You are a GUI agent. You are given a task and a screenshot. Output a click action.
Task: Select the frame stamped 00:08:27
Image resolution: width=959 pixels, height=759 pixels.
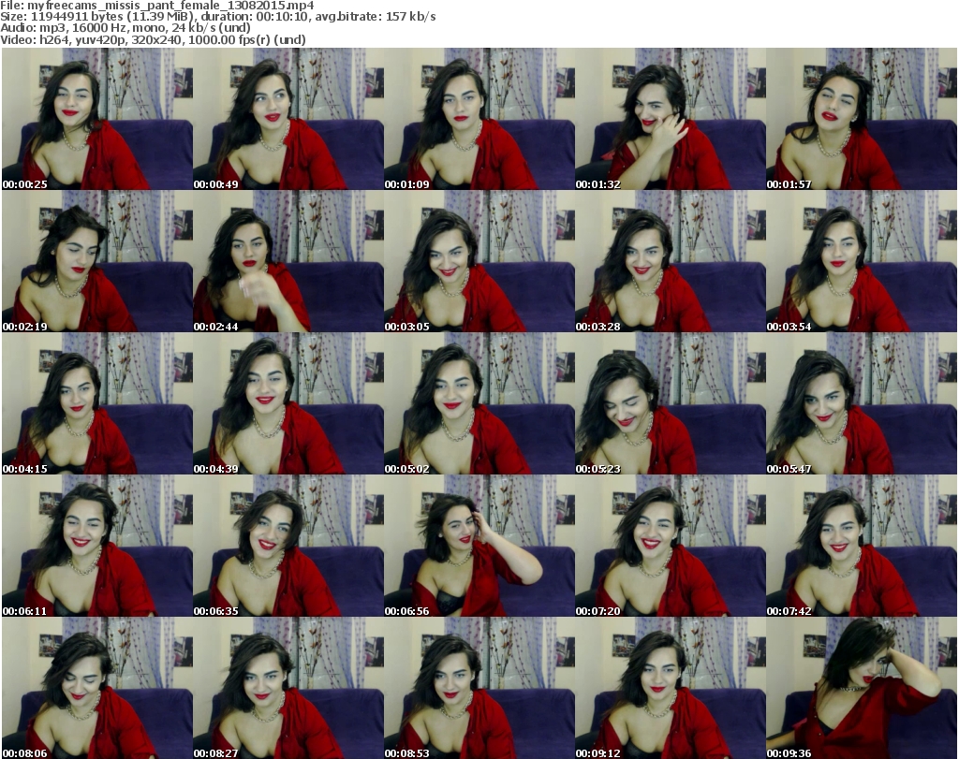click(288, 688)
